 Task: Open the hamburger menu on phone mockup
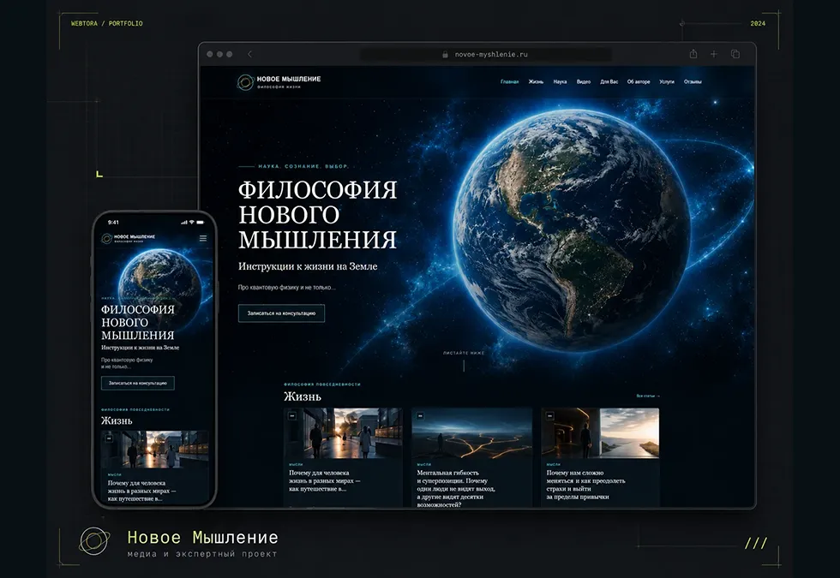click(203, 238)
